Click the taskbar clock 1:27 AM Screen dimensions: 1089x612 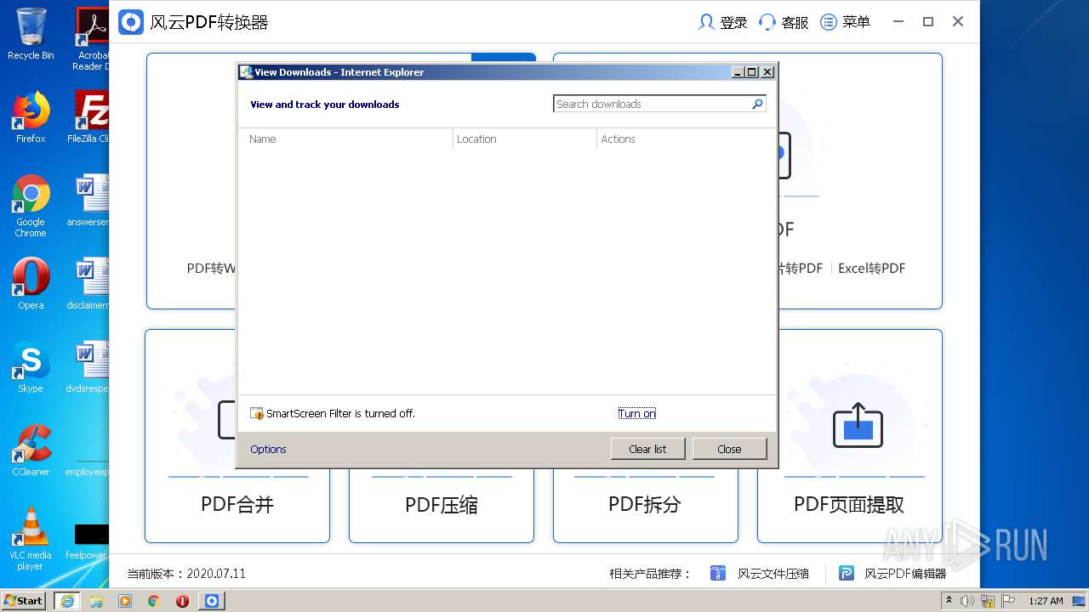click(x=1046, y=601)
